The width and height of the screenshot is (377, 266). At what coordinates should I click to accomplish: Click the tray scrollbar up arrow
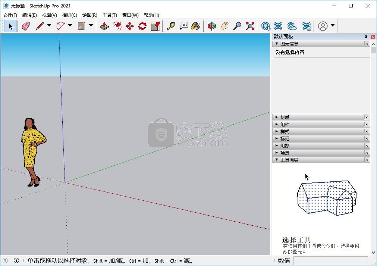click(373, 44)
